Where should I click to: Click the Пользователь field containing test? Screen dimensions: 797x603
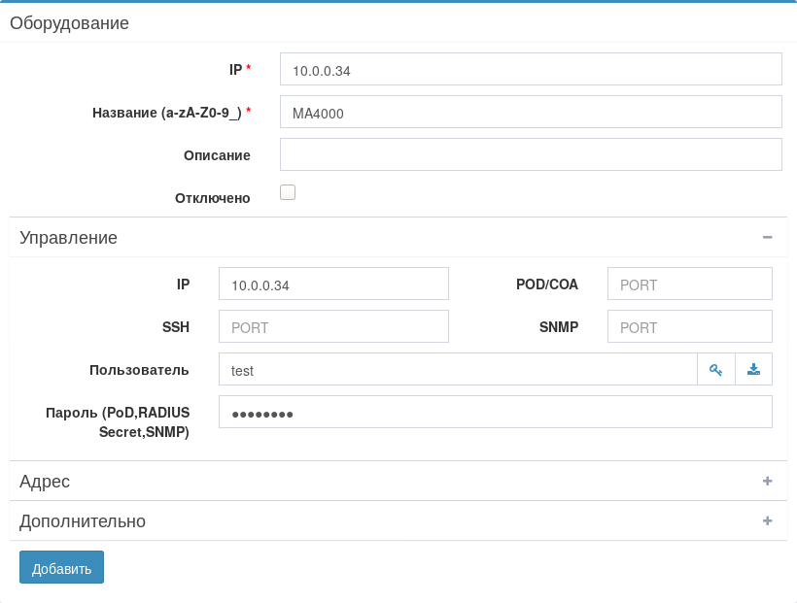click(x=457, y=370)
